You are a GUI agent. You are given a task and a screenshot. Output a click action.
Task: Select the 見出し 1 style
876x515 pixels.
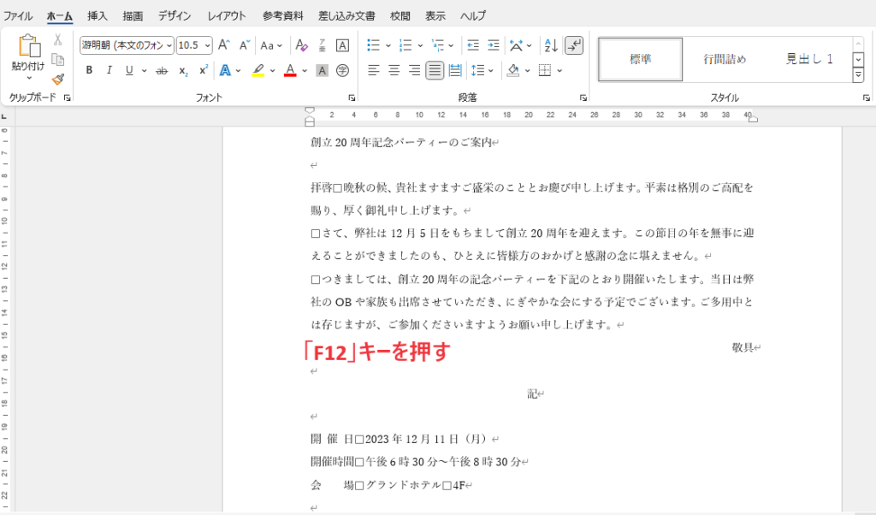809,59
